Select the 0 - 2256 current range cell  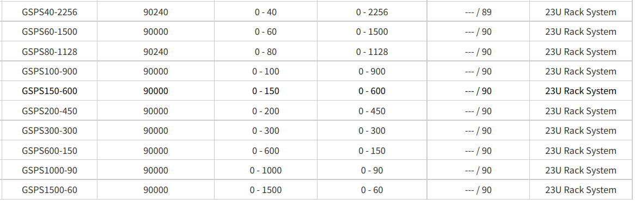[372, 12]
